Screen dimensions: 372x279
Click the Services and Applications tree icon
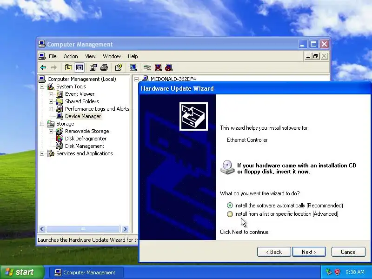pyautogui.click(x=51, y=153)
